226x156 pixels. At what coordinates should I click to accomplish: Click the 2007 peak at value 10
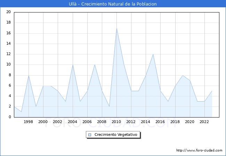tap(95, 64)
